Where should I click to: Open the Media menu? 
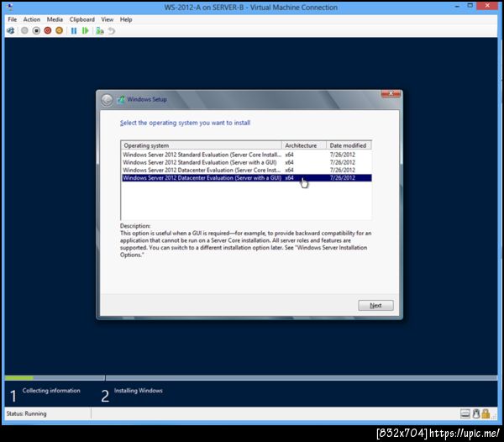coord(55,19)
